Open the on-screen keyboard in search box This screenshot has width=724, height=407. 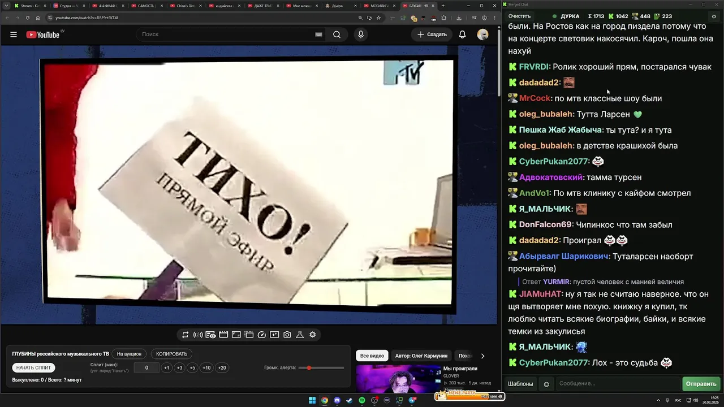point(318,34)
